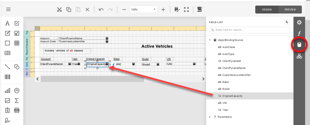Image resolution: width=310 pixels, height=125 pixels.
Task: Click the Field List database tab
Action: (x=299, y=45)
